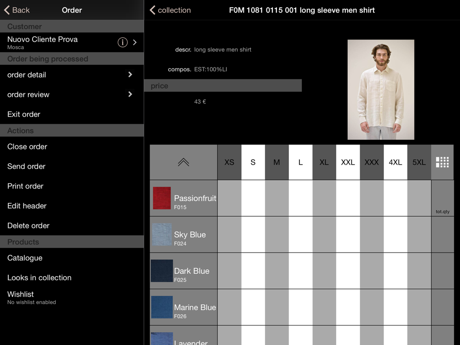Tap the Dark Blue swatch

[161, 270]
